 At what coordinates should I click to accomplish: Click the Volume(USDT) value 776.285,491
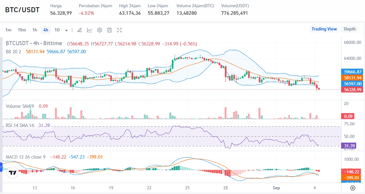[234, 13]
